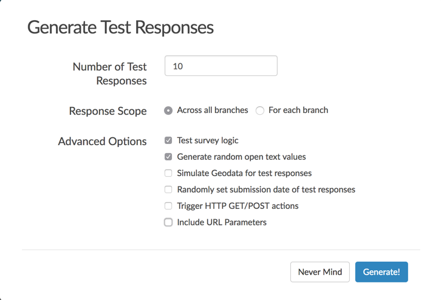Tick the Randomly set submission date checkbox

point(168,189)
